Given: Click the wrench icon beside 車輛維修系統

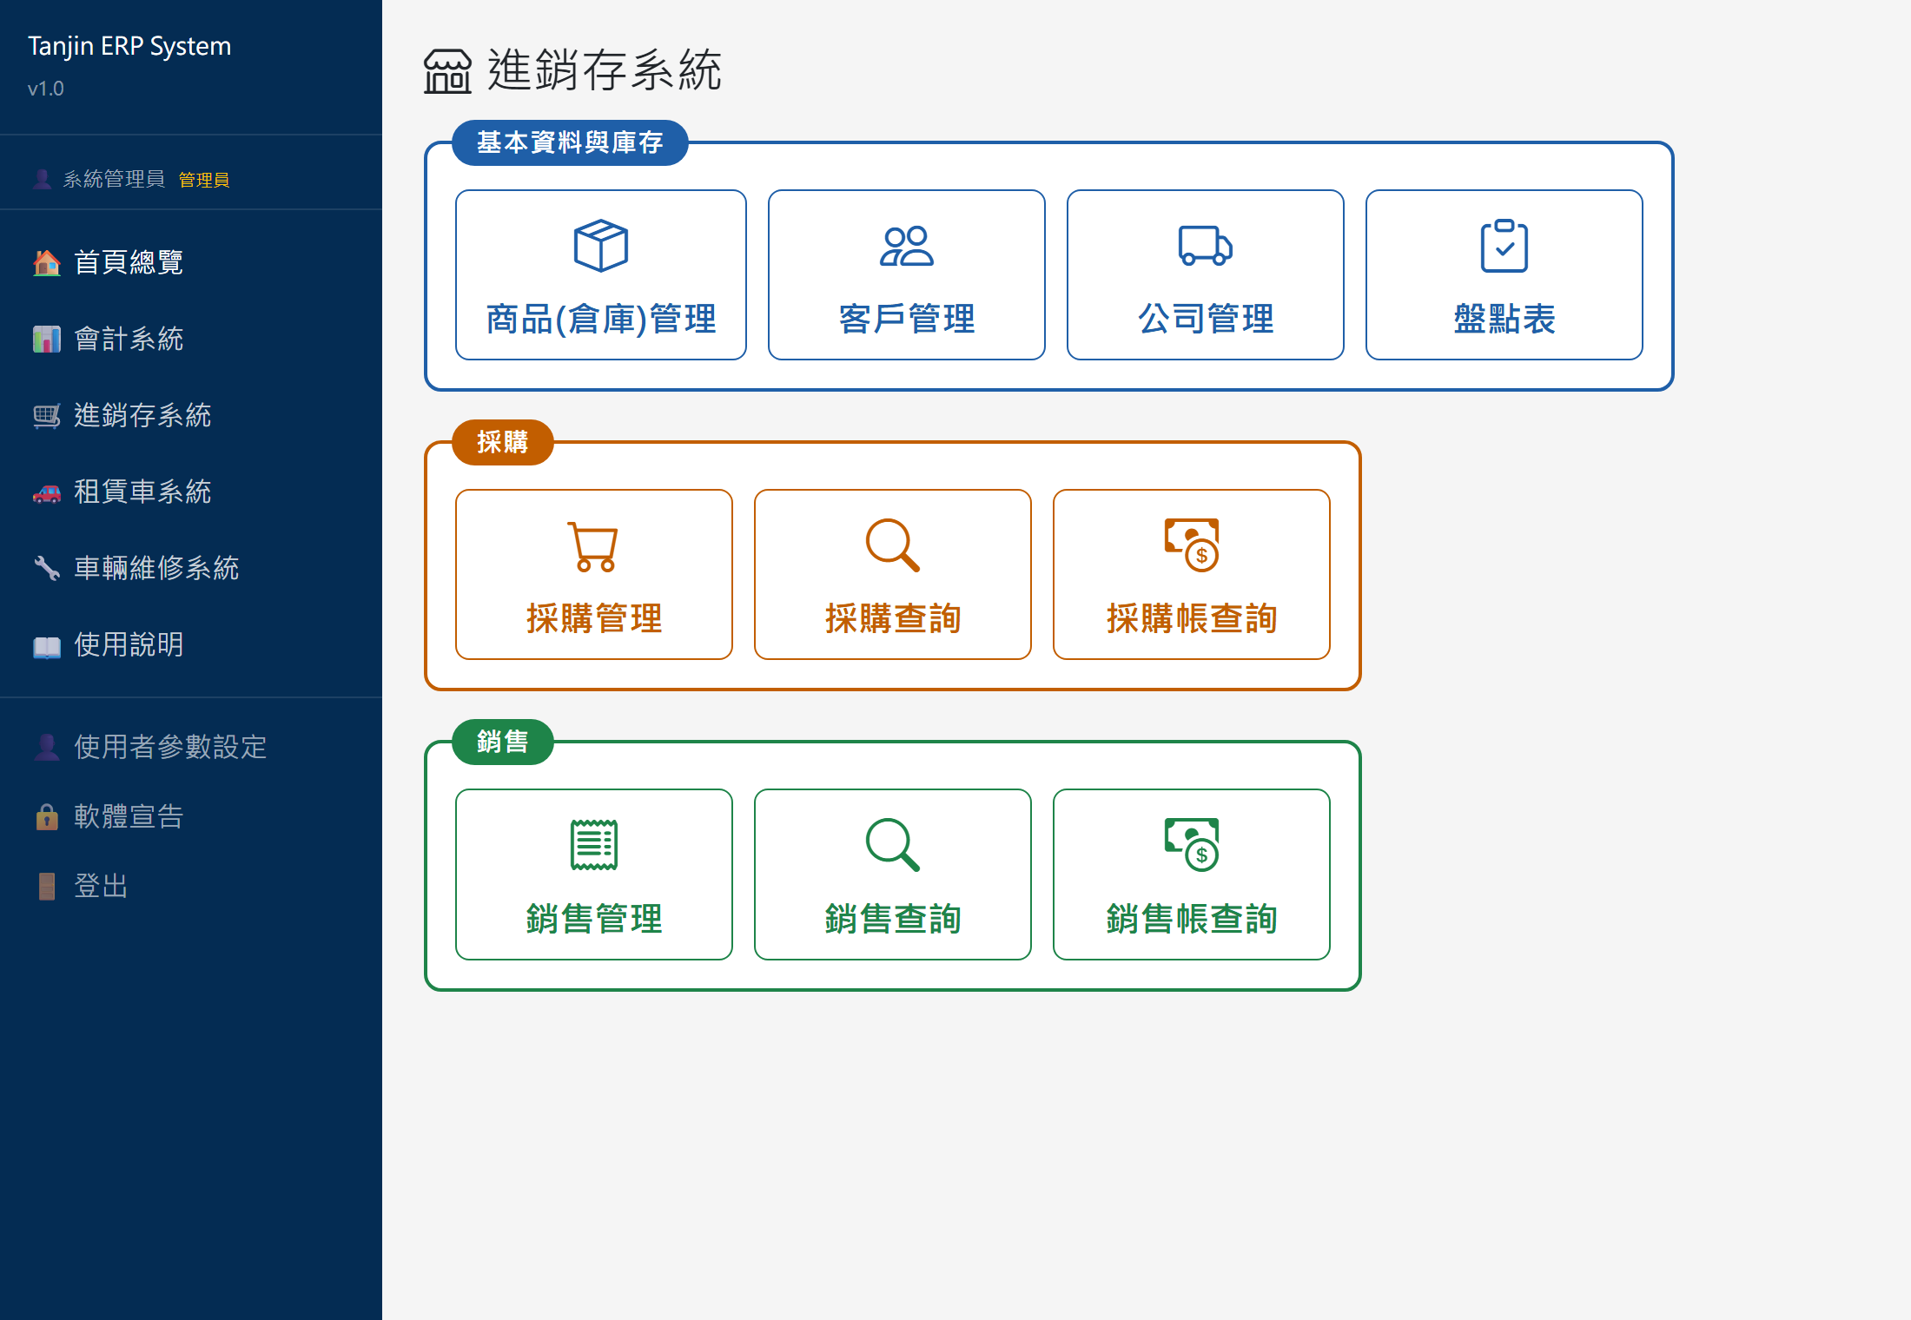Looking at the screenshot, I should tap(47, 568).
